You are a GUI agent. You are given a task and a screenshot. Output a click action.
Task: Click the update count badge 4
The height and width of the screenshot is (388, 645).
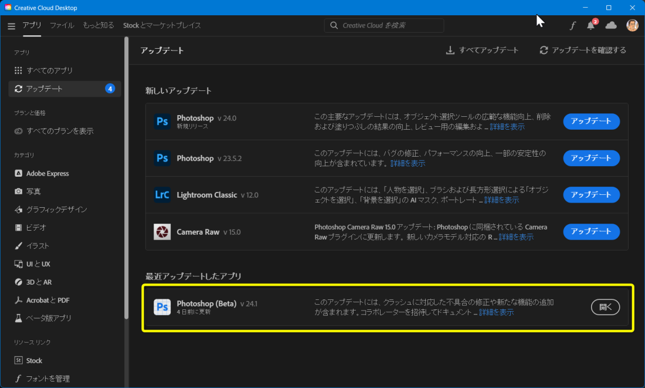[x=110, y=89]
